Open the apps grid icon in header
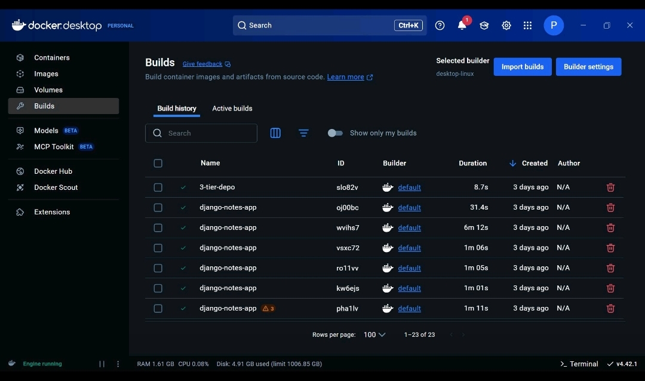The image size is (645, 381). pos(527,26)
